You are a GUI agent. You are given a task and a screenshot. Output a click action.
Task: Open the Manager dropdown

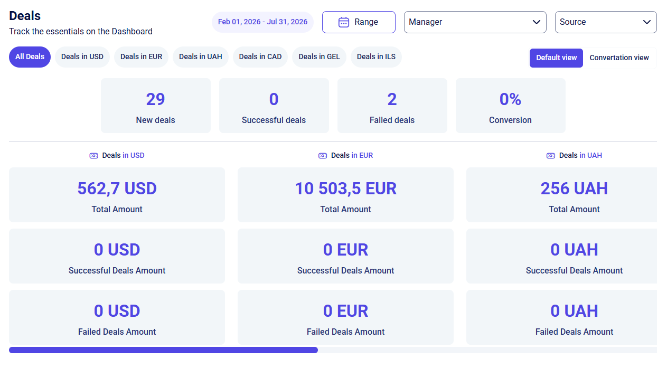(x=475, y=22)
